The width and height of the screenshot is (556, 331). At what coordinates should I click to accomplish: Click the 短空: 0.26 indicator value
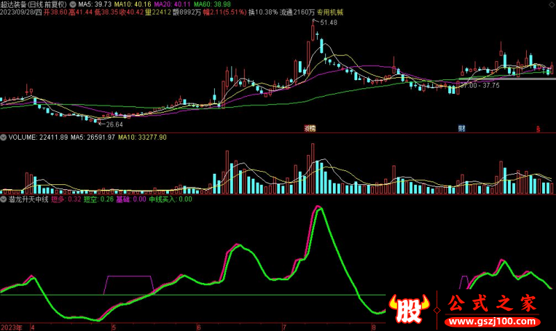[99, 200]
